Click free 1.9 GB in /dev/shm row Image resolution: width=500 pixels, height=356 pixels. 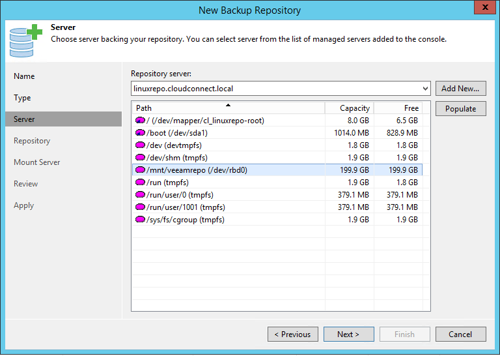(x=407, y=158)
